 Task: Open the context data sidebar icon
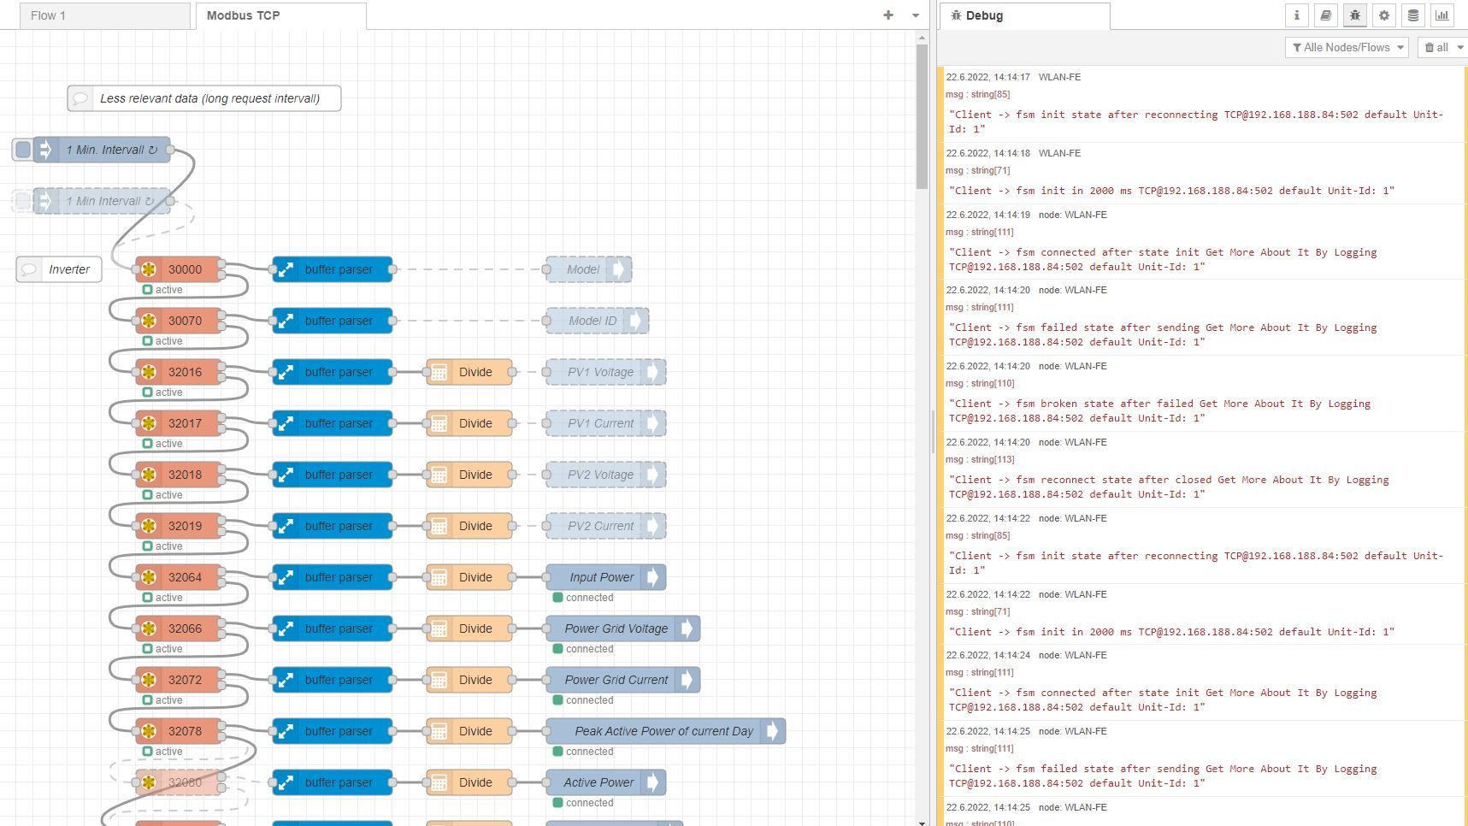pos(1412,15)
